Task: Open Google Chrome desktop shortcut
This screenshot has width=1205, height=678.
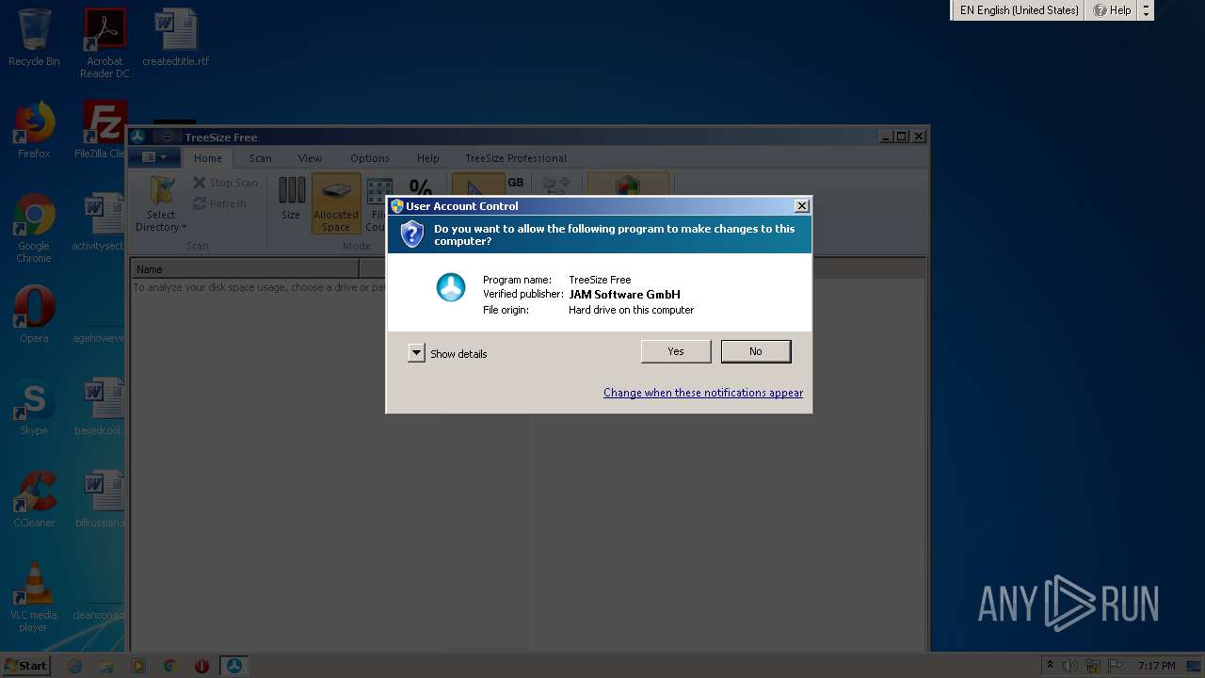Action: [x=34, y=228]
